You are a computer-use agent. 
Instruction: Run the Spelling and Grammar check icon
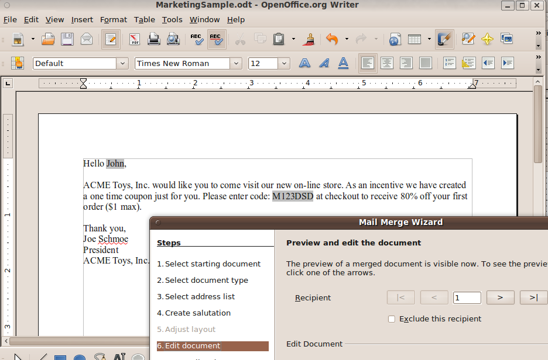(x=197, y=39)
